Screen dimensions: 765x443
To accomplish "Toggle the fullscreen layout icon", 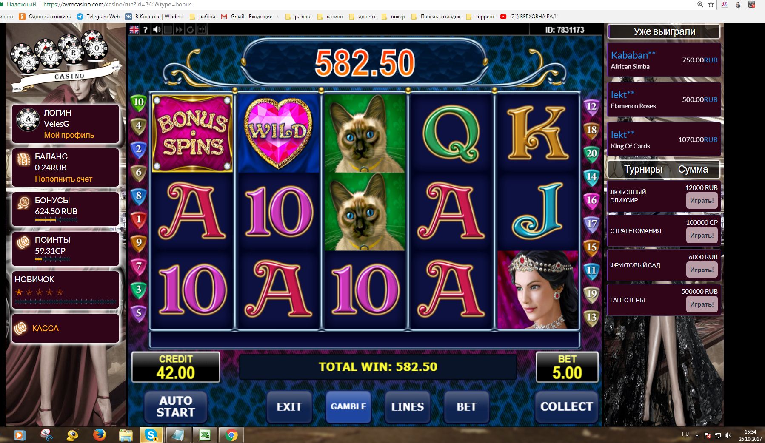I will tap(201, 29).
